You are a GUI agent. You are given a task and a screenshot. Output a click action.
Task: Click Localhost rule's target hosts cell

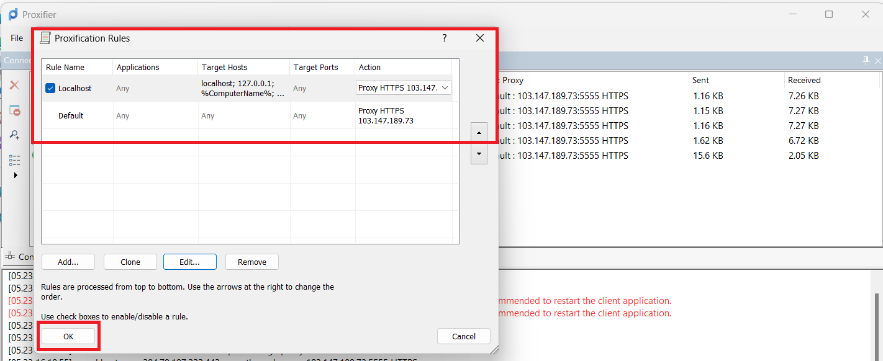point(243,88)
